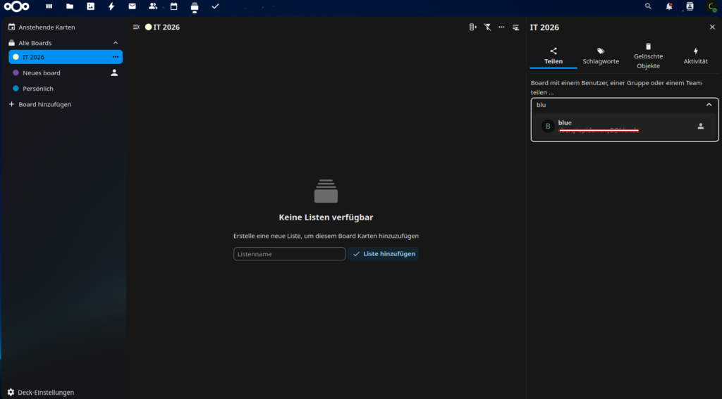Open the Photos app icon
Image resolution: width=722 pixels, height=399 pixels.
tap(90, 6)
